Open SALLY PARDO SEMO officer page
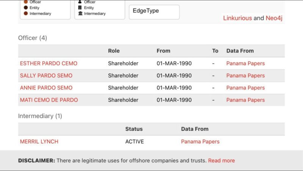Image resolution: width=303 pixels, height=171 pixels. click(46, 75)
